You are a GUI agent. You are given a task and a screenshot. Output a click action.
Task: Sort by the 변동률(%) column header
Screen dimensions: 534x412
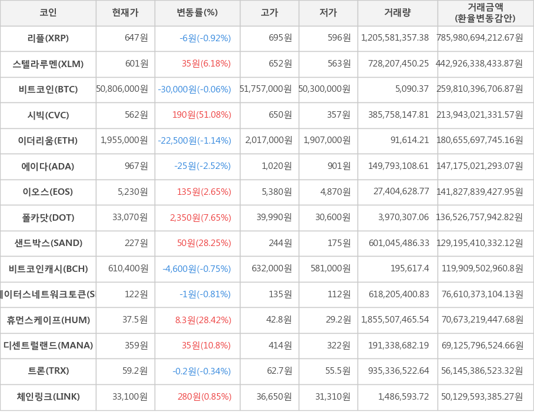tap(196, 14)
